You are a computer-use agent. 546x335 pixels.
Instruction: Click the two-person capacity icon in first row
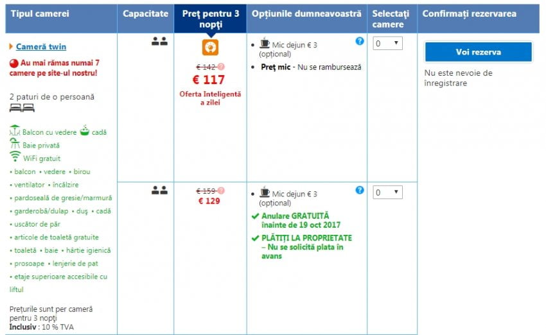[x=159, y=42]
